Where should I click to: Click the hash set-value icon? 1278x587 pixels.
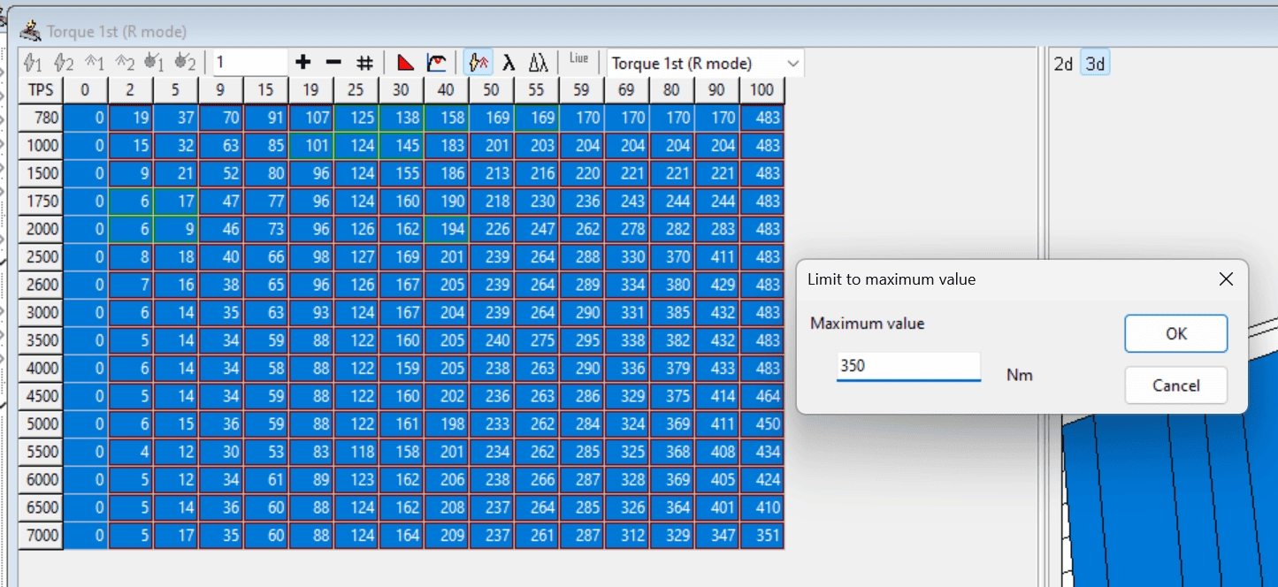pyautogui.click(x=364, y=63)
